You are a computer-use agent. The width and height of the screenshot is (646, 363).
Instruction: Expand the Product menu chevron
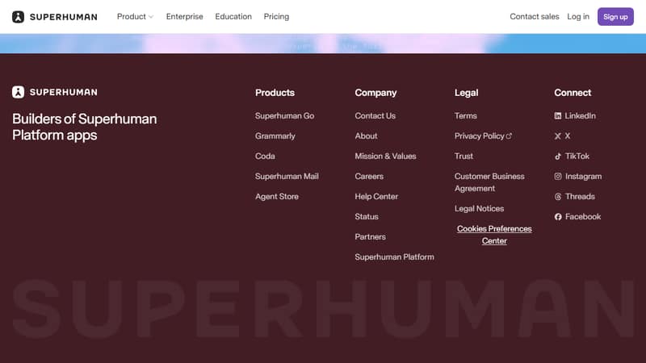[x=151, y=17]
